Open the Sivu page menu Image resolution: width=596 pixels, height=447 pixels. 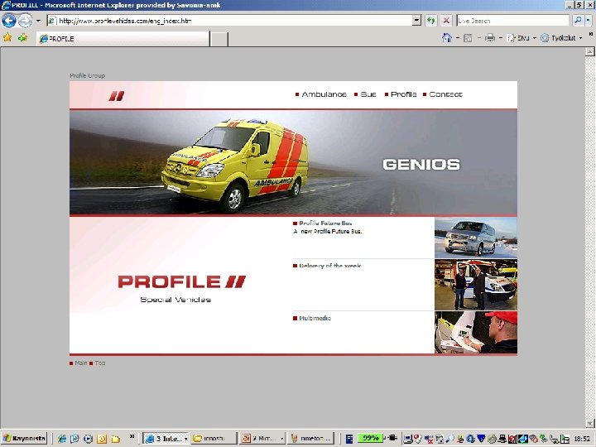521,38
